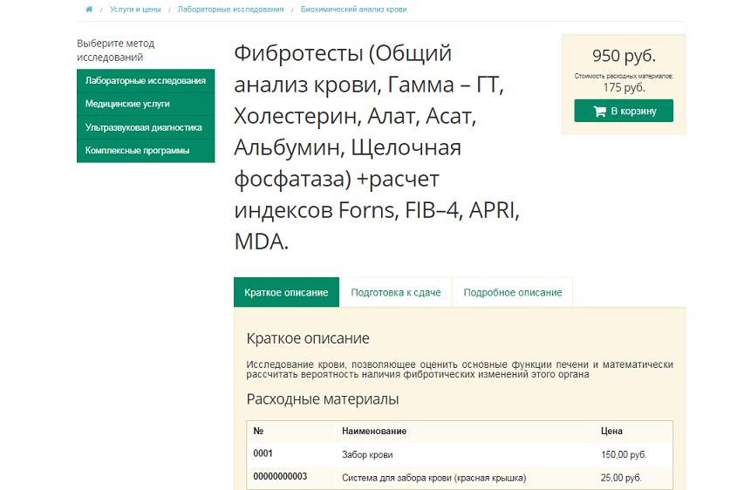Open the 'Подробное описание' tab

tap(512, 292)
